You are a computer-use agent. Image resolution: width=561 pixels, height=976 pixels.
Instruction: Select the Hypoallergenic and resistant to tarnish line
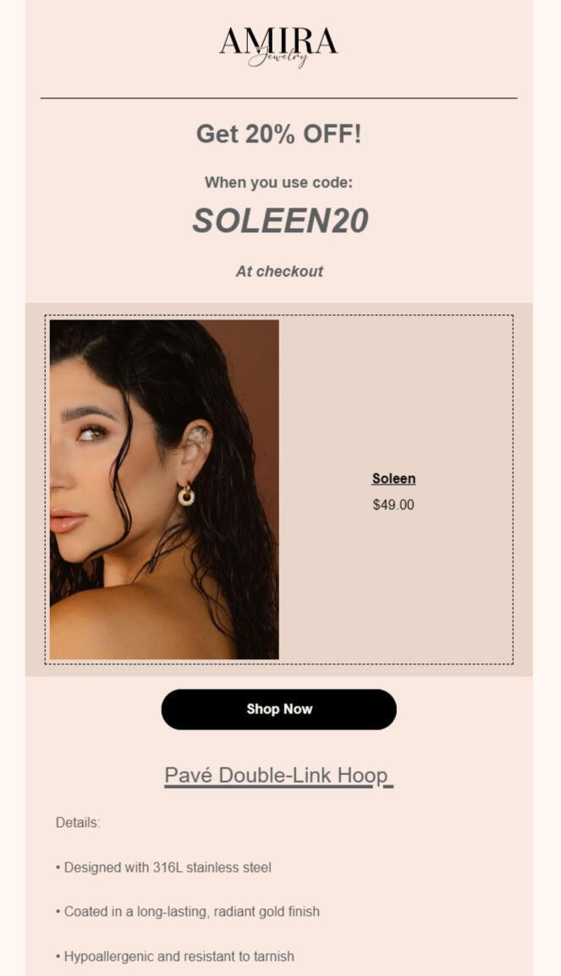(175, 956)
